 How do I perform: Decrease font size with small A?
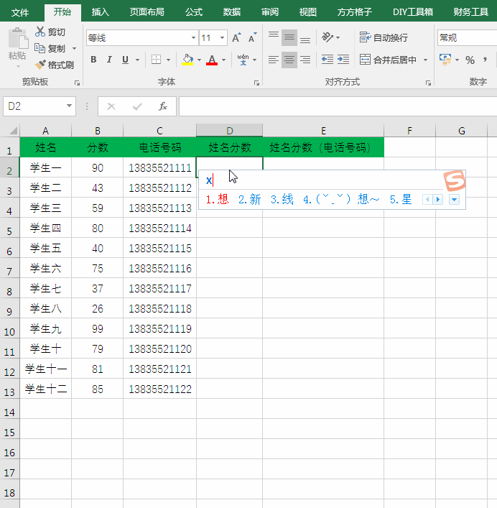(253, 38)
